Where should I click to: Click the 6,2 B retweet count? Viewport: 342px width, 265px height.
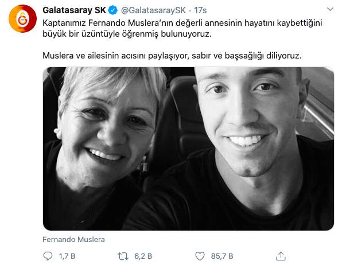(x=143, y=256)
